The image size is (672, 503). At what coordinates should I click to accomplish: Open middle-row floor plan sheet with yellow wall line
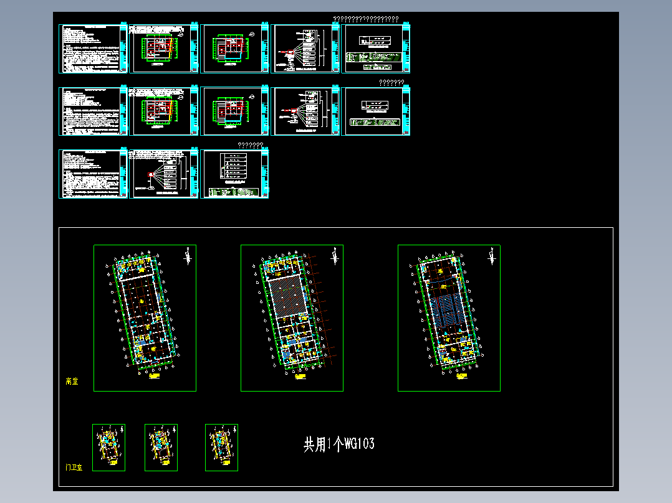pyautogui.click(x=164, y=111)
